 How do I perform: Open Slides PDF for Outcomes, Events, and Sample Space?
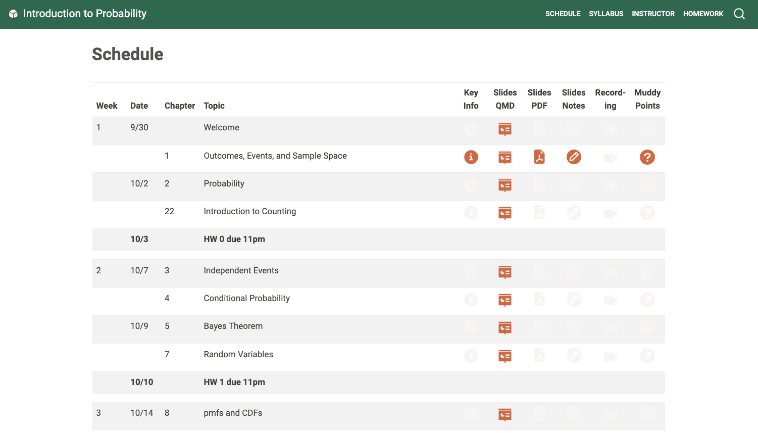tap(539, 157)
